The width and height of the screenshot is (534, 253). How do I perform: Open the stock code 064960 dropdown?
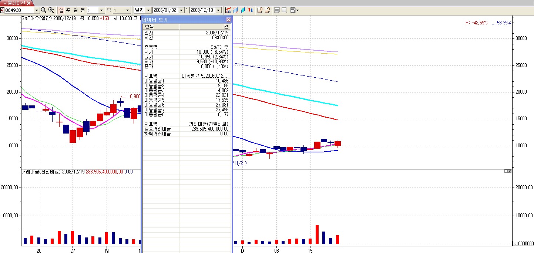tap(36, 10)
